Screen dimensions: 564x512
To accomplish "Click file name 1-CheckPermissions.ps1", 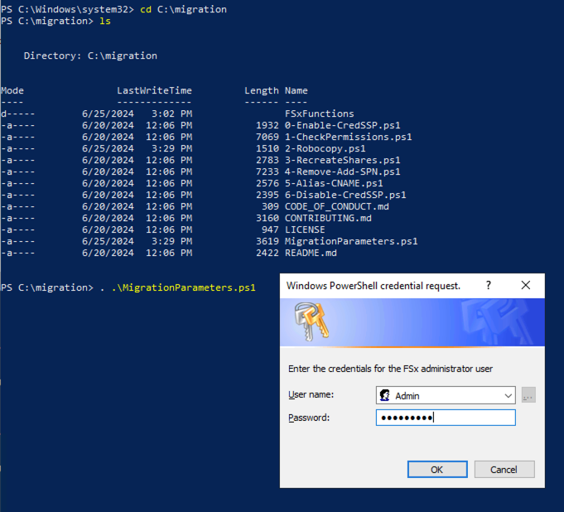I will pyautogui.click(x=348, y=137).
